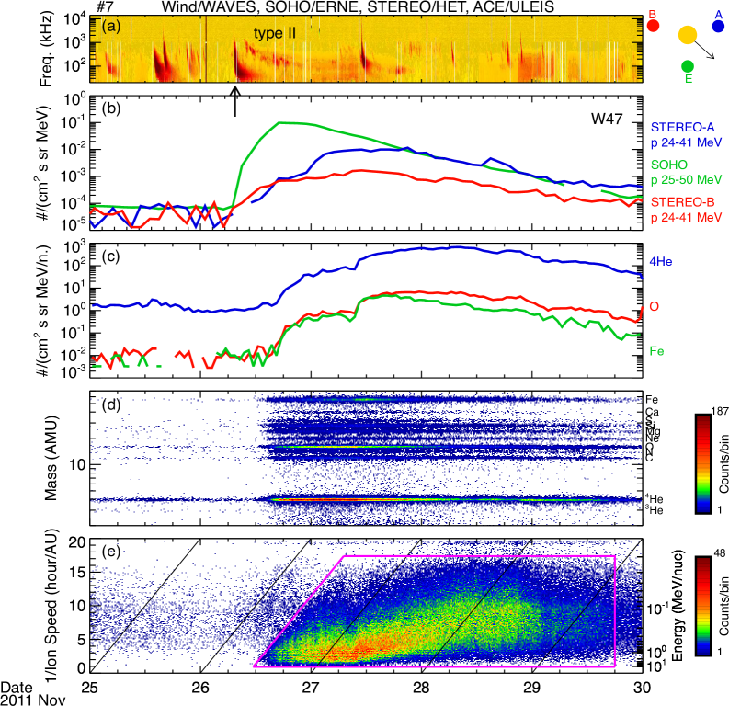This screenshot has width=729, height=706.
Task: Click the date tick label 30
Action: pyautogui.click(x=642, y=688)
